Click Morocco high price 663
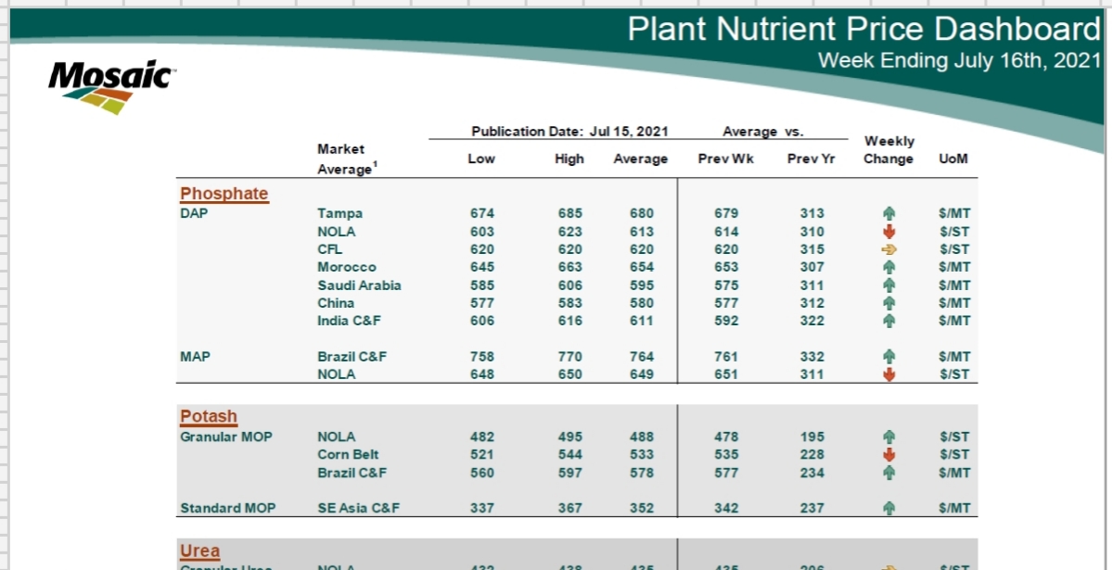 point(569,267)
